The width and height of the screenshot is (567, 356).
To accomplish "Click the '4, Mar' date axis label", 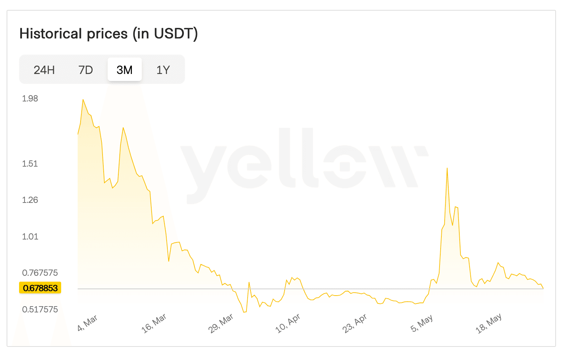I will click(88, 323).
